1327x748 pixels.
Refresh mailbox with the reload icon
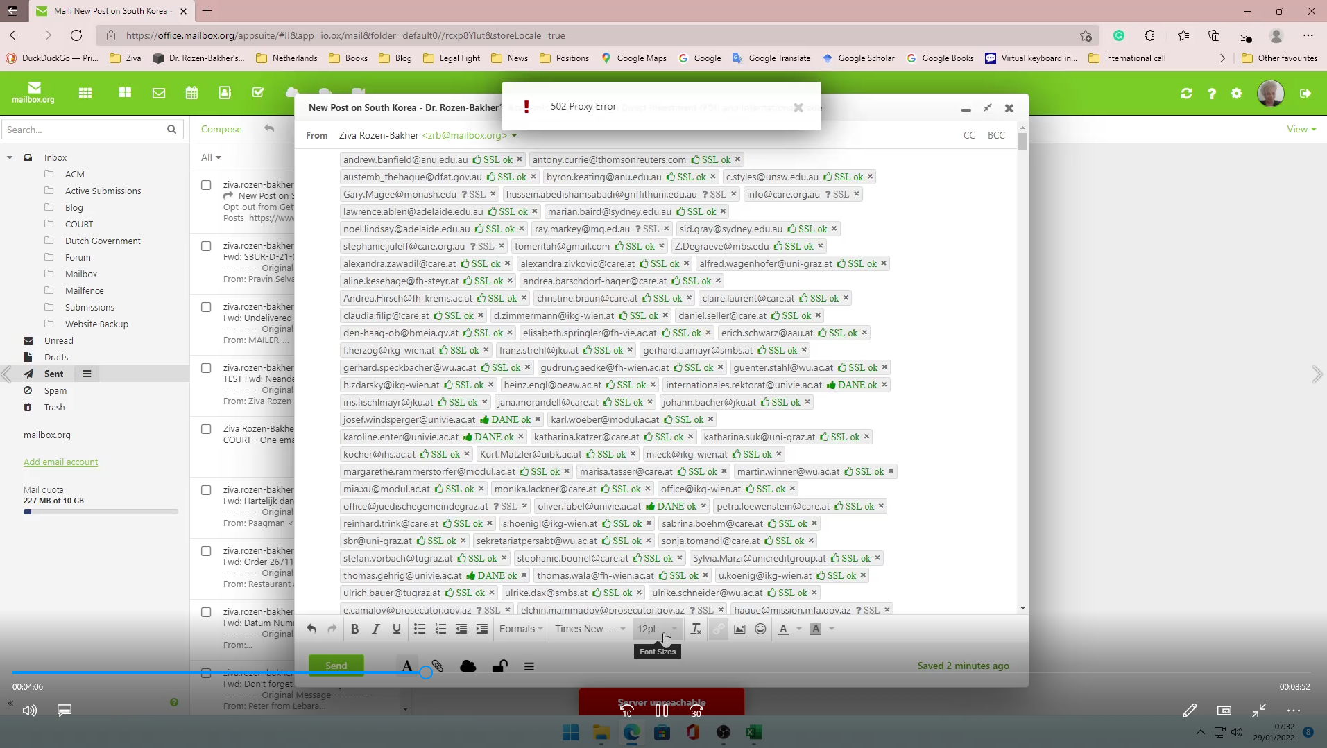pyautogui.click(x=1186, y=94)
